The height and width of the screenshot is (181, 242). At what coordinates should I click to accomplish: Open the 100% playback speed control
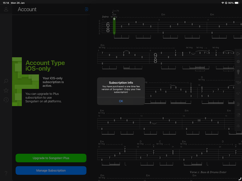(238, 82)
